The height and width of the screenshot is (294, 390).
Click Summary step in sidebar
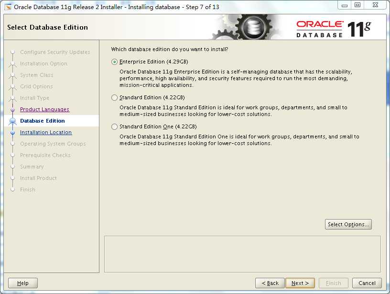(32, 167)
